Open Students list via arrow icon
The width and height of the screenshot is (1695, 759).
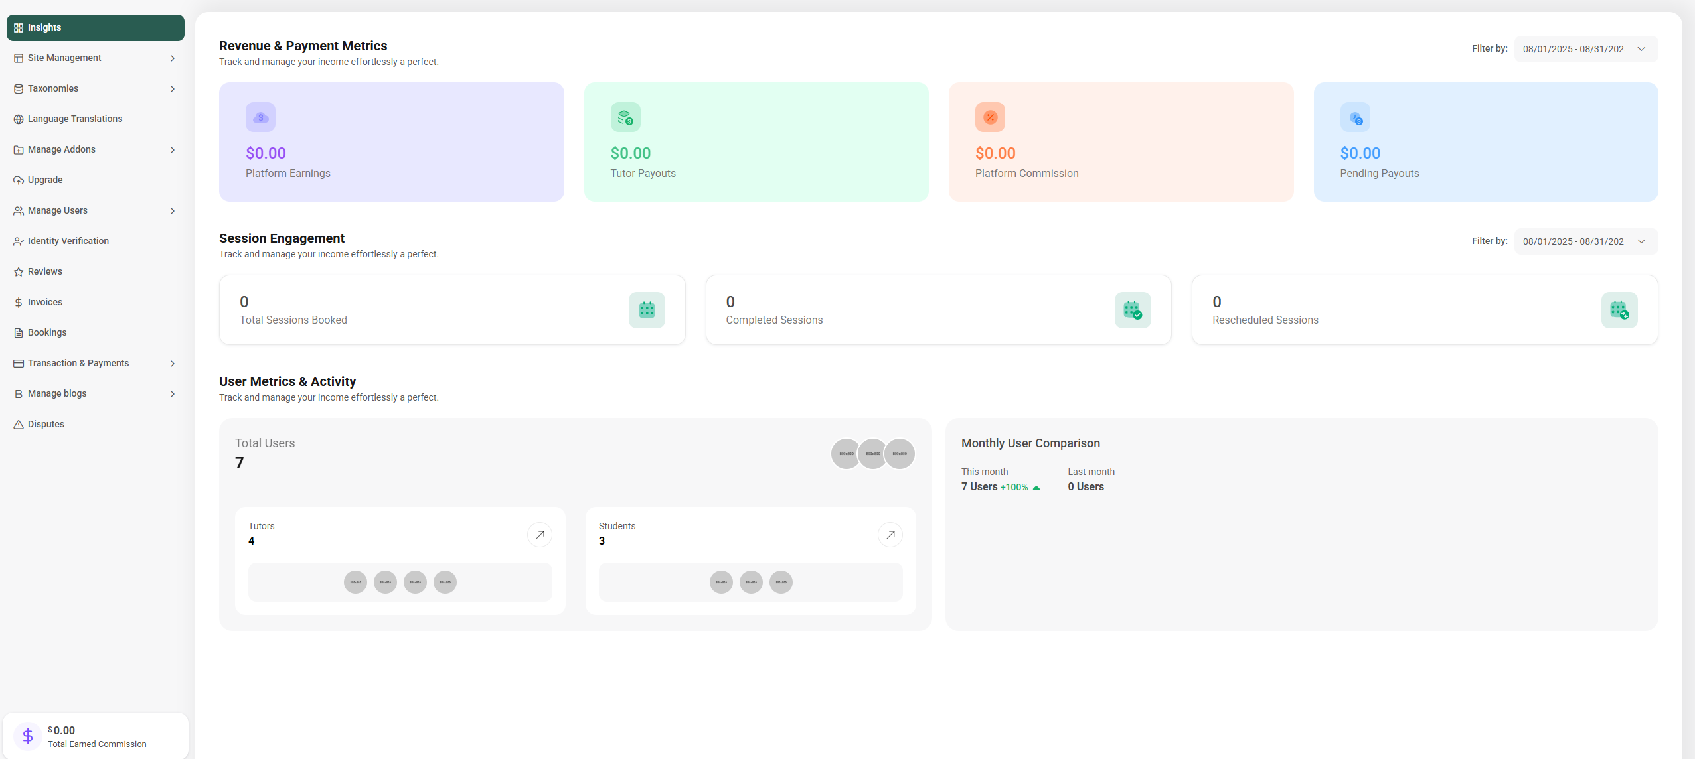point(890,535)
